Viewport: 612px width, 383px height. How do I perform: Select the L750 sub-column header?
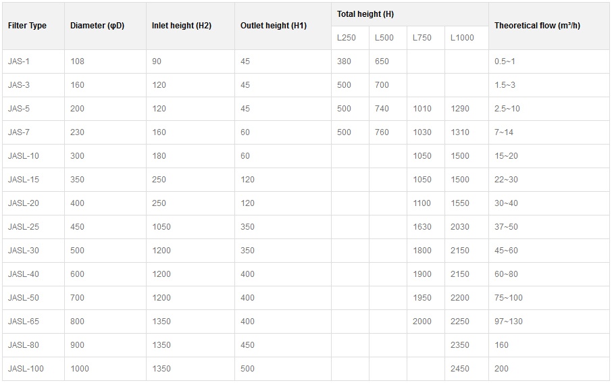(422, 38)
